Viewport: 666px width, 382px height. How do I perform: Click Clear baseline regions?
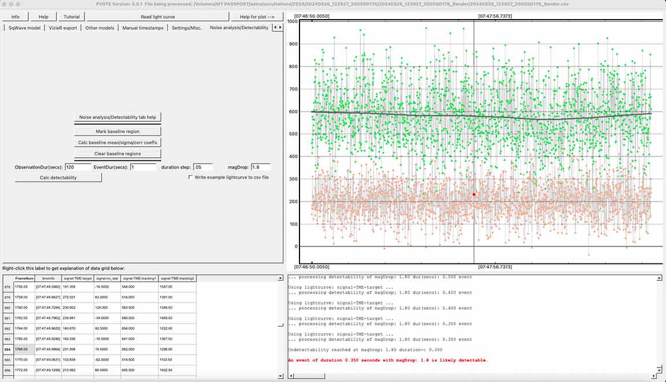pos(118,154)
